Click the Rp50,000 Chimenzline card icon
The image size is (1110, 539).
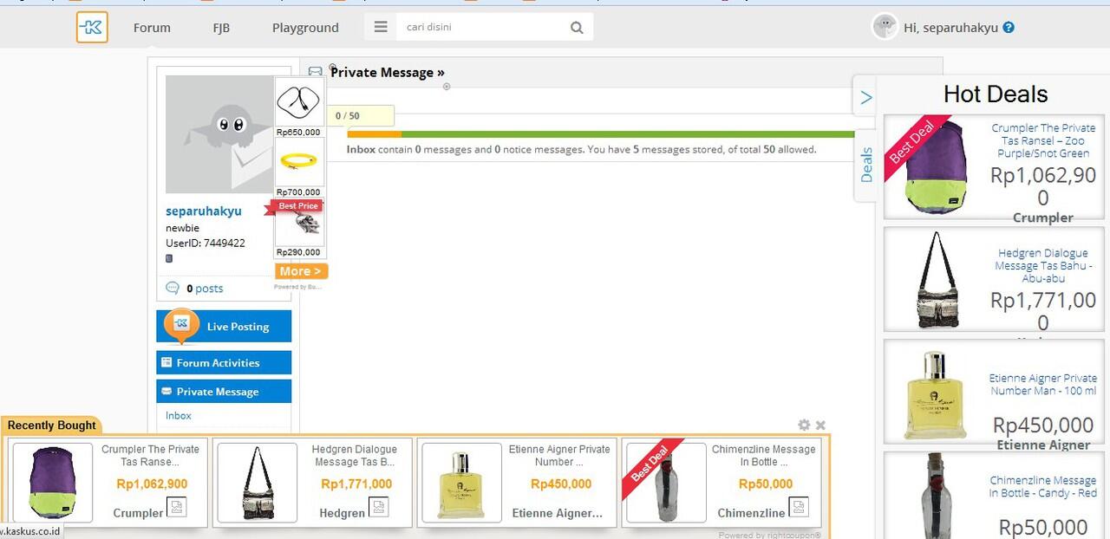(799, 507)
